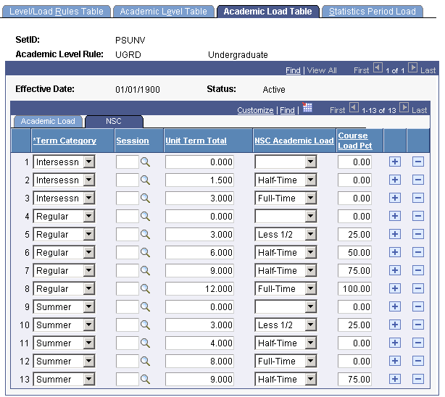Open Term Category dropdown in row 1
This screenshot has height=397, width=445.
pyautogui.click(x=89, y=162)
